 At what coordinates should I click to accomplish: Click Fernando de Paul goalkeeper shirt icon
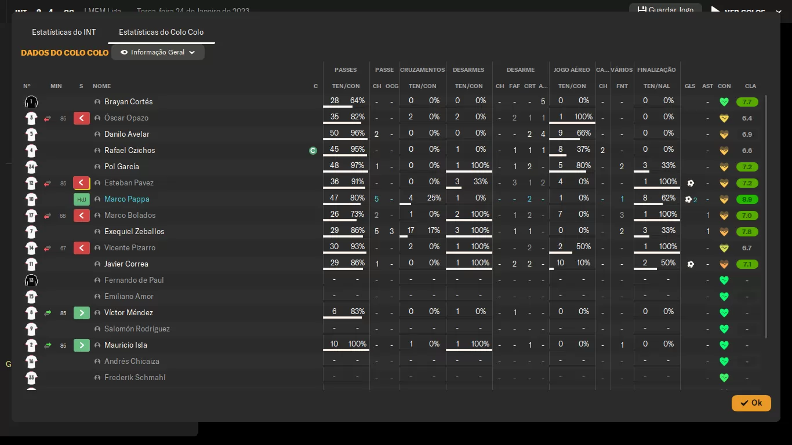tap(31, 280)
